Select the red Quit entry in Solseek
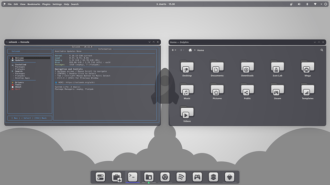 pos(18,89)
